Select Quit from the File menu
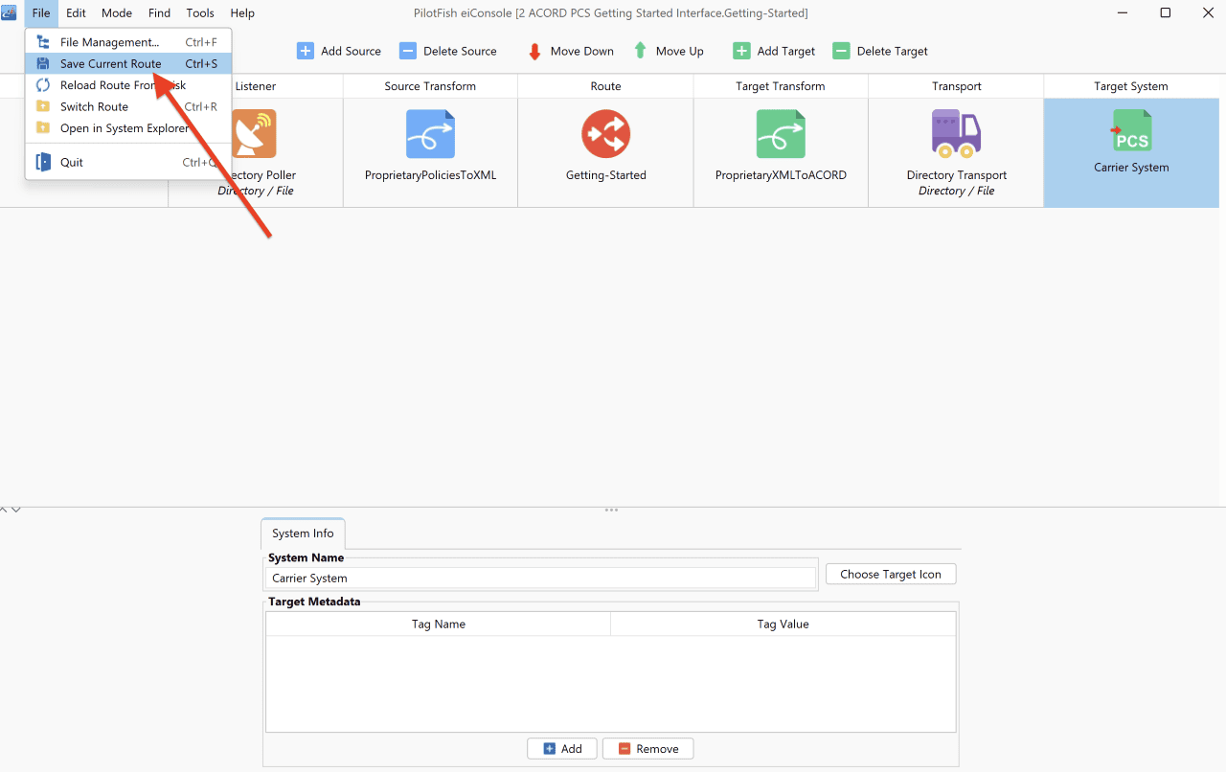 click(x=128, y=163)
